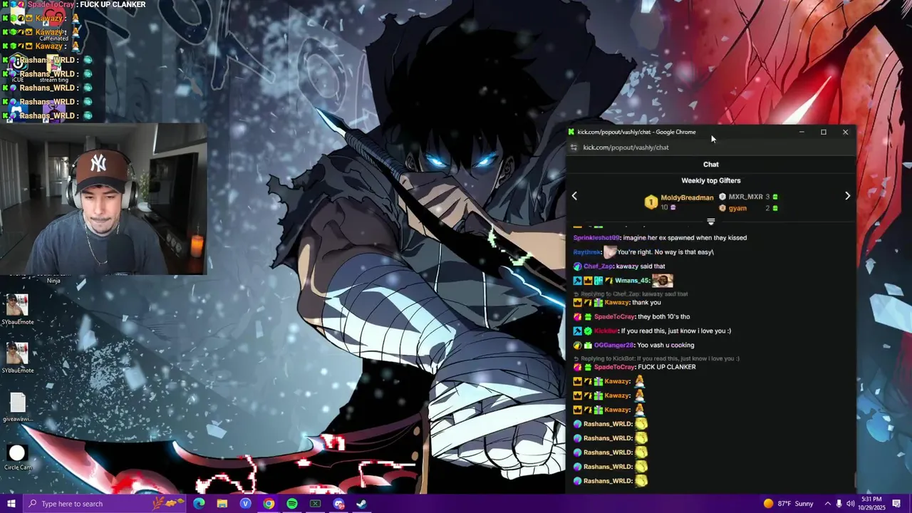Image resolution: width=912 pixels, height=513 pixels.
Task: Click username OGGanger28 in chat
Action: (x=614, y=346)
